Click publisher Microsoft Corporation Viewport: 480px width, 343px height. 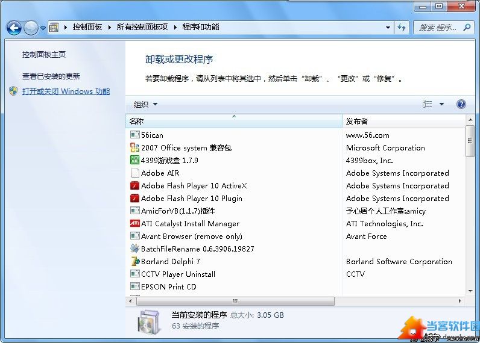tap(385, 148)
